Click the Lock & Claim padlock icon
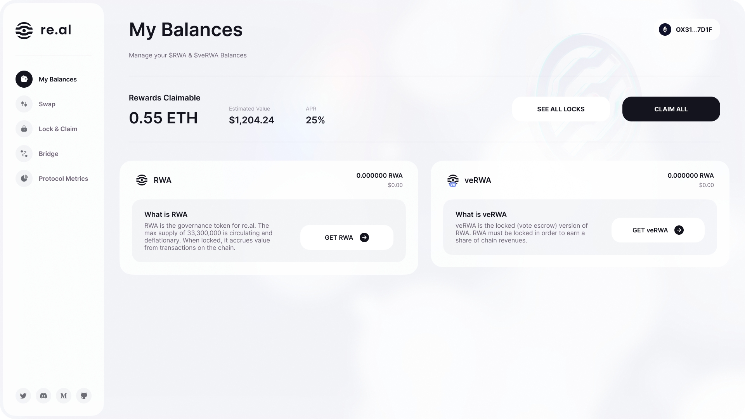 [24, 129]
